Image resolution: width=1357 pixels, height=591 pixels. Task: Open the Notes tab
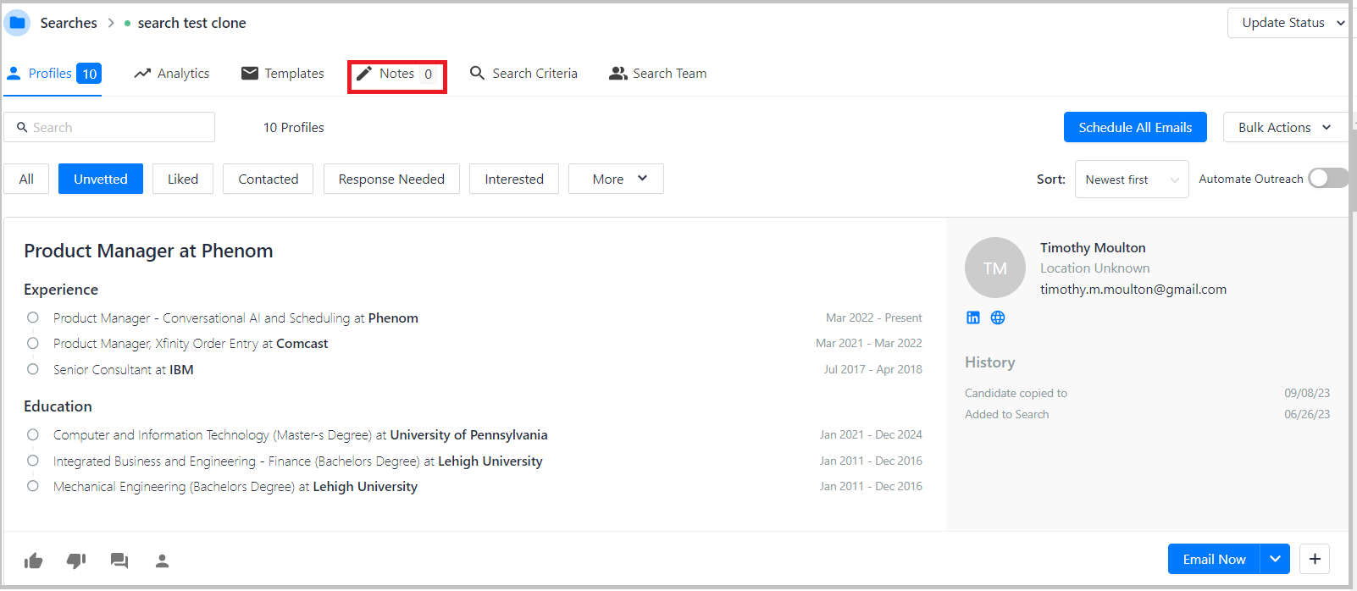pyautogui.click(x=396, y=74)
